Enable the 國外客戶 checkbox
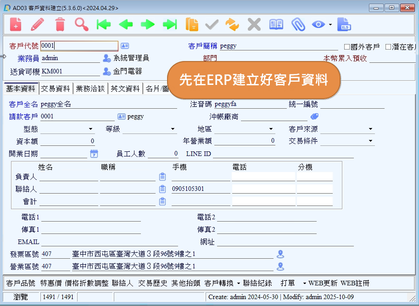This screenshot has width=419, height=306. point(347,46)
